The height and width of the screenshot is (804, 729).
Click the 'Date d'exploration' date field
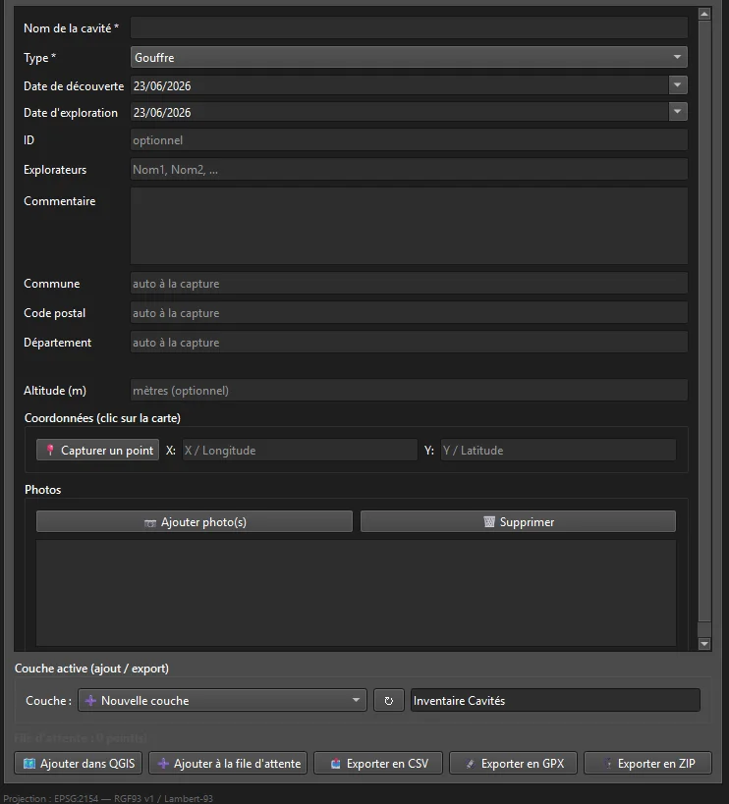tap(400, 112)
